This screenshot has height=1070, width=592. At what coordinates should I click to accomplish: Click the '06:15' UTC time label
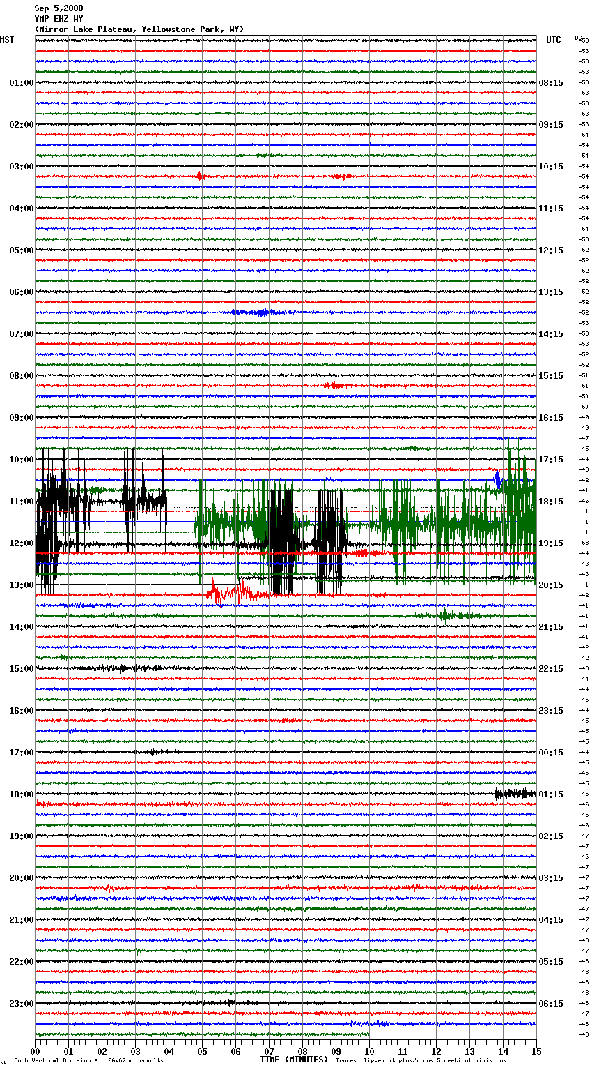point(551,1004)
